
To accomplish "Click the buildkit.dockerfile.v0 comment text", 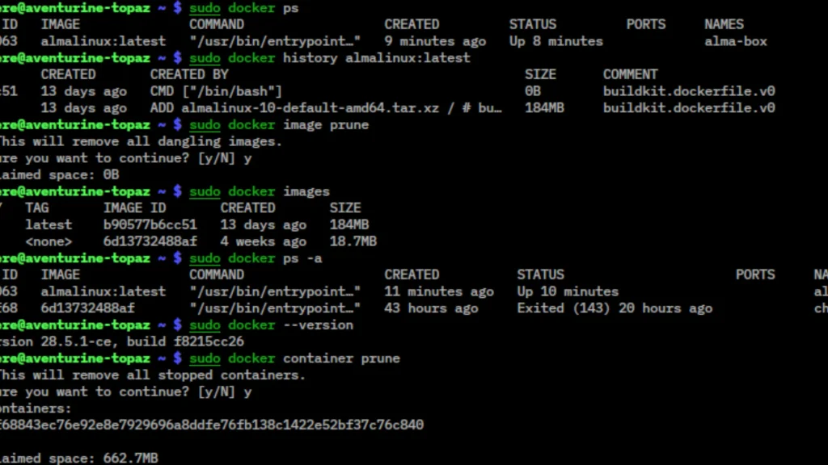I will [688, 90].
